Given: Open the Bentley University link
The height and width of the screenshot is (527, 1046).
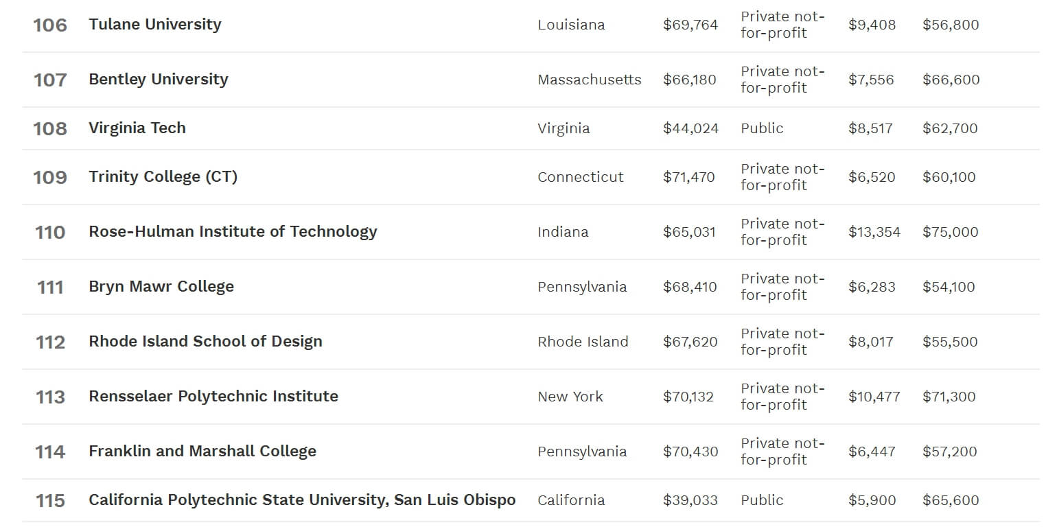Looking at the screenshot, I should [159, 80].
